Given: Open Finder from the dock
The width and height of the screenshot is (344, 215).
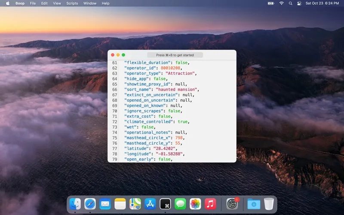Looking at the screenshot, I should [x=75, y=204].
